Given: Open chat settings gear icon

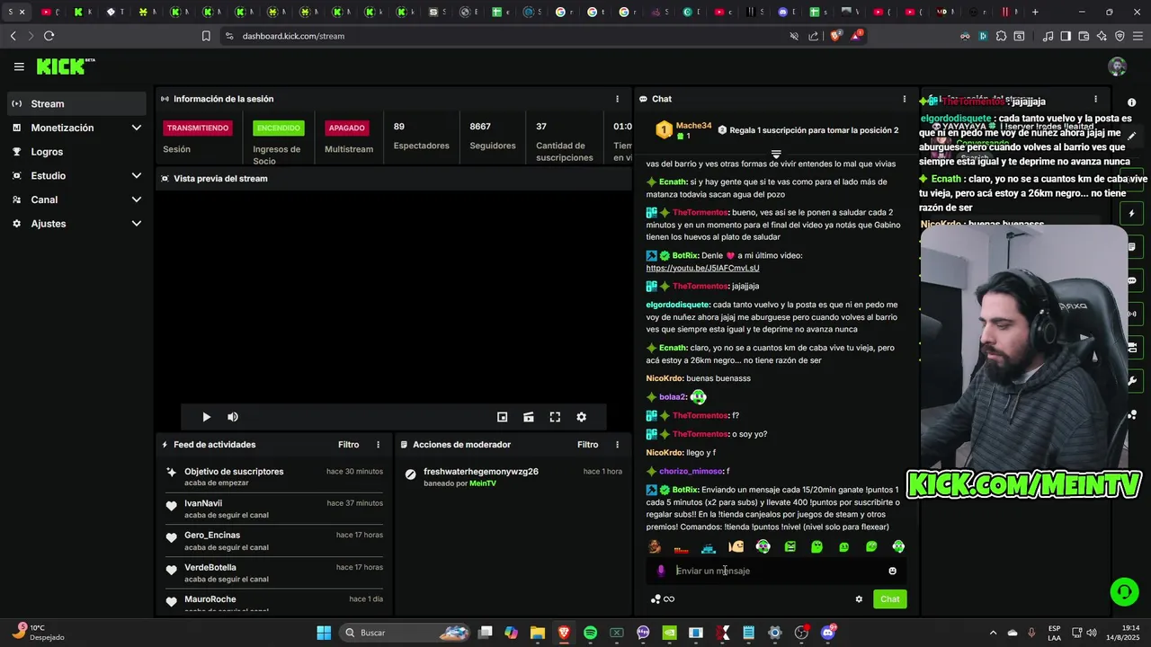Looking at the screenshot, I should [x=859, y=599].
